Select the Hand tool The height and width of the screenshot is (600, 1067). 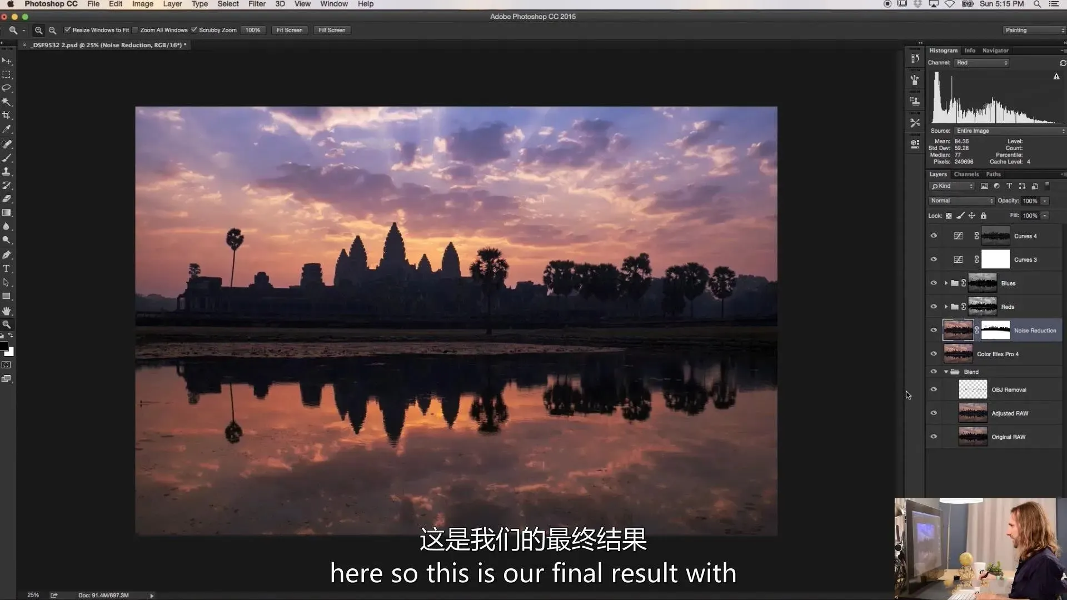pyautogui.click(x=7, y=311)
